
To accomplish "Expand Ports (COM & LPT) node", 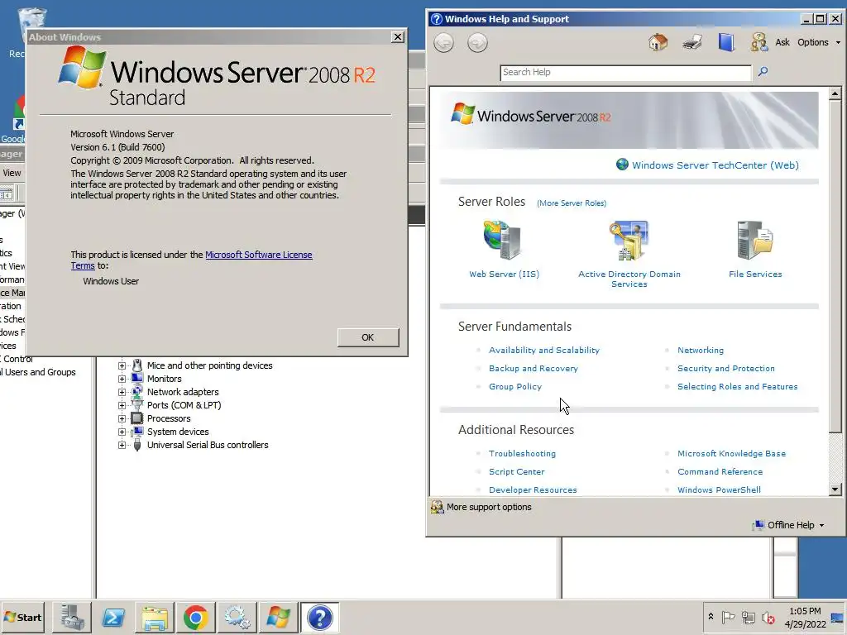I will [122, 405].
